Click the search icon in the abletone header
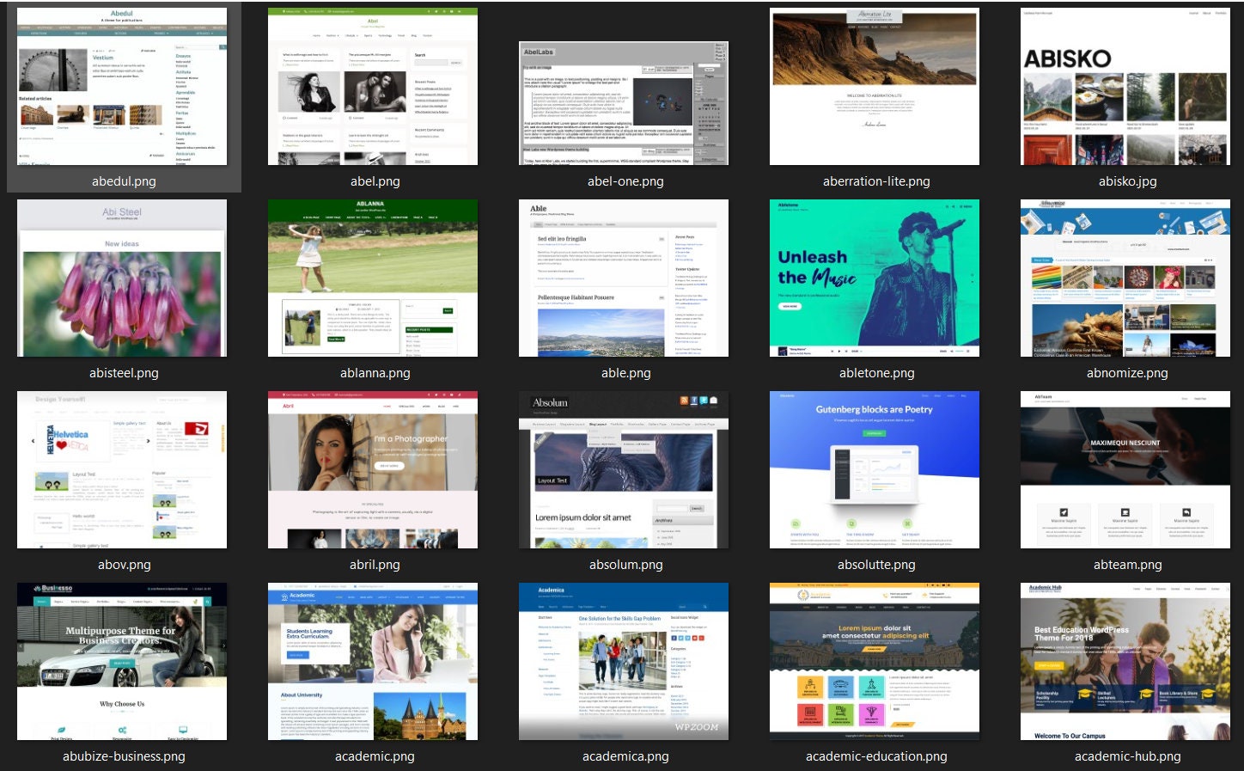This screenshot has width=1244, height=771. point(947,205)
